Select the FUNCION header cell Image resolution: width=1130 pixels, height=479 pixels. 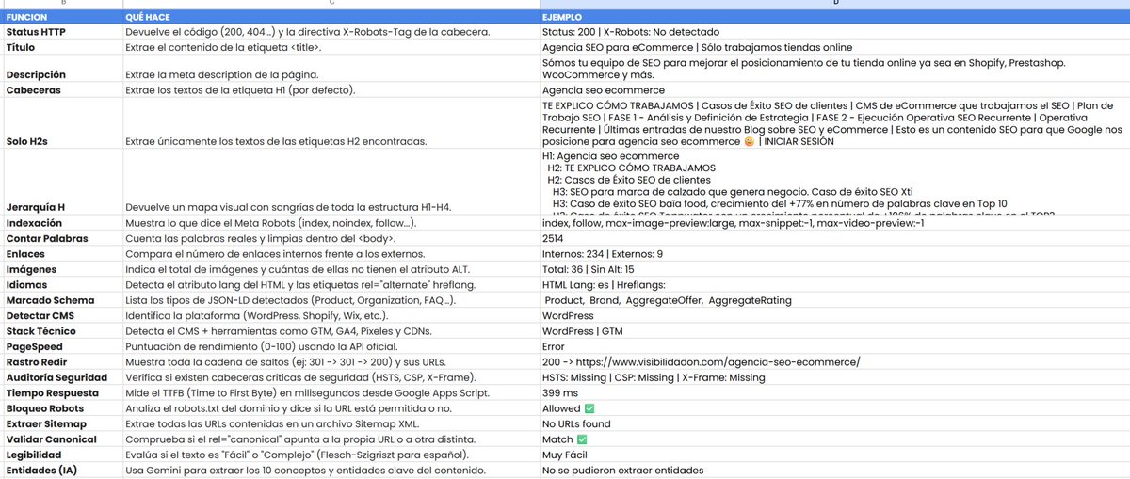(x=62, y=17)
